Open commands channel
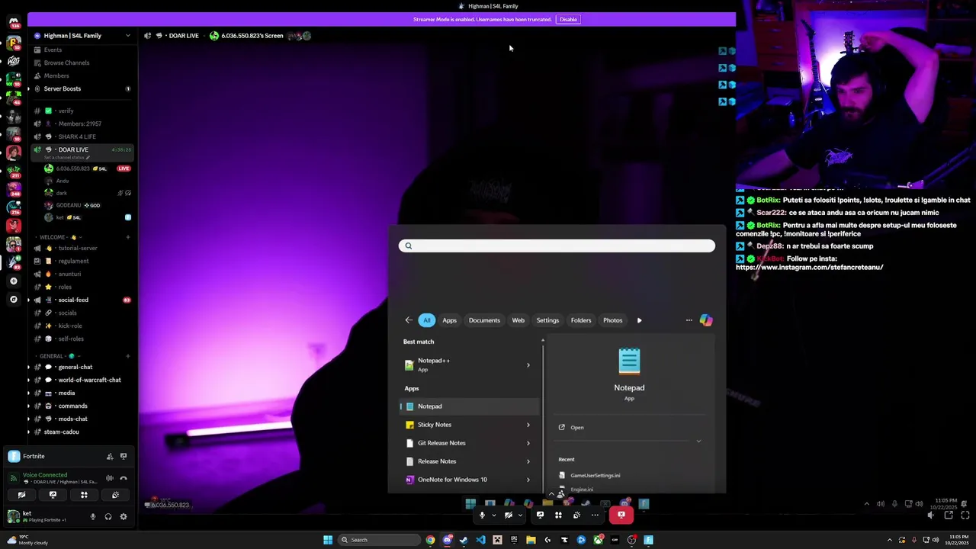The width and height of the screenshot is (976, 549). [x=72, y=406]
